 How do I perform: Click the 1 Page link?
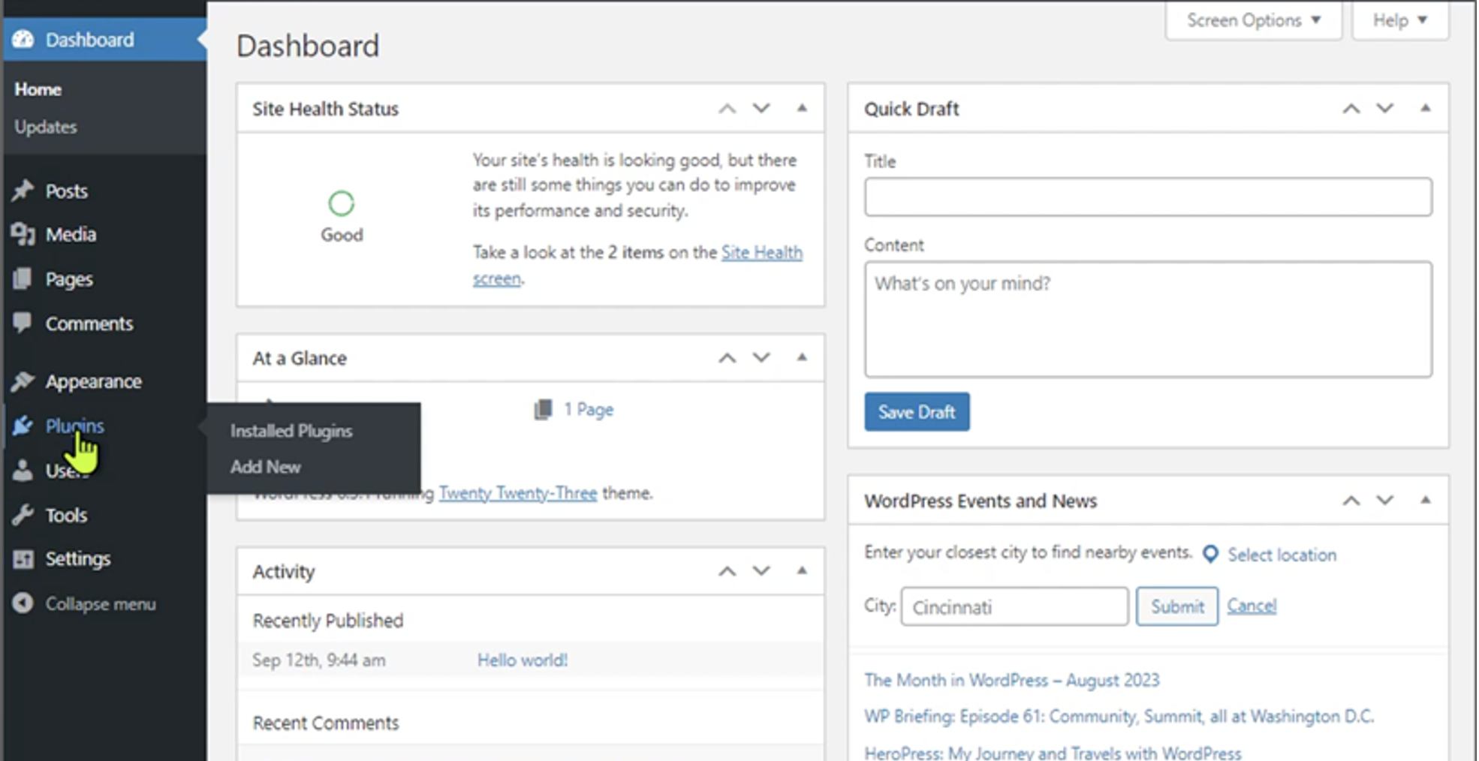(589, 410)
